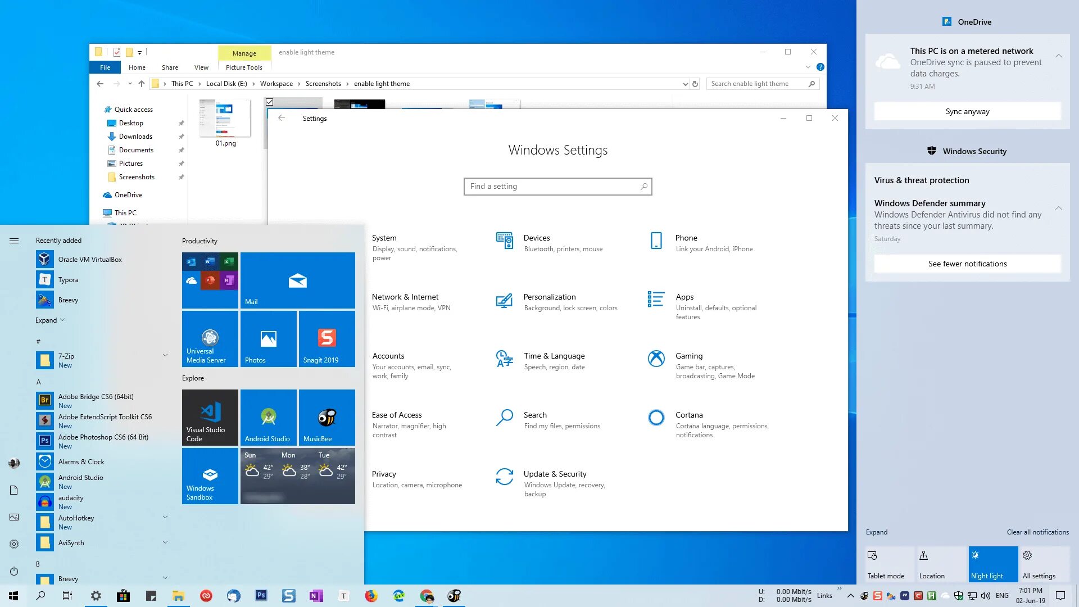Click the Power icon in Start menu
Image resolution: width=1079 pixels, height=607 pixels.
14,571
